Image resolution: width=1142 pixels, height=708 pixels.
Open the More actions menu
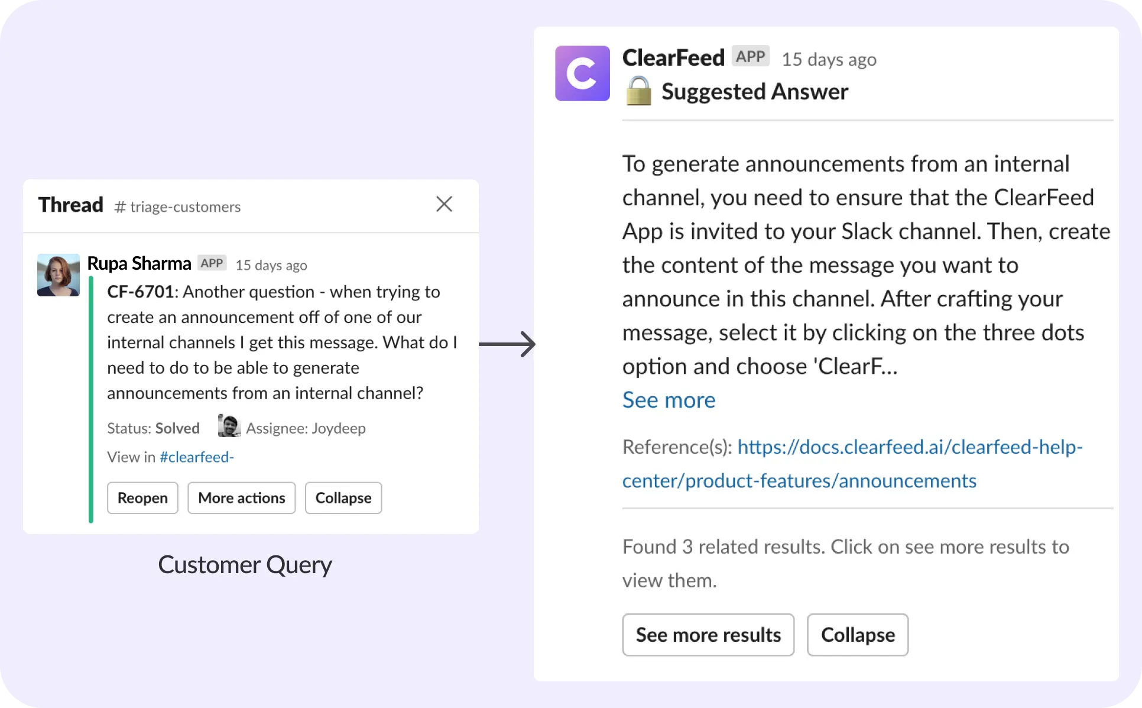(x=241, y=497)
